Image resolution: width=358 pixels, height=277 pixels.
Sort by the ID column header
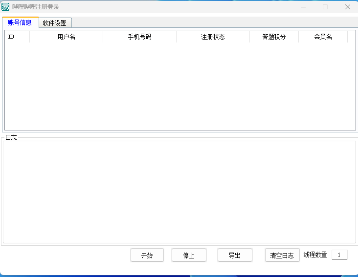point(17,37)
